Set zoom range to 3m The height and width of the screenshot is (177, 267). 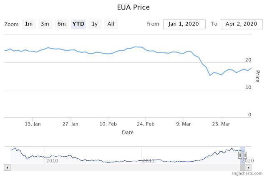(45, 24)
